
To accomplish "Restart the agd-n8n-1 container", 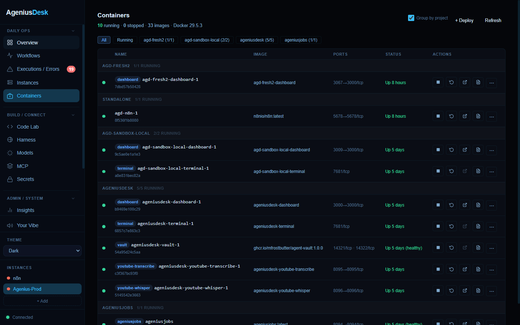I will (451, 116).
